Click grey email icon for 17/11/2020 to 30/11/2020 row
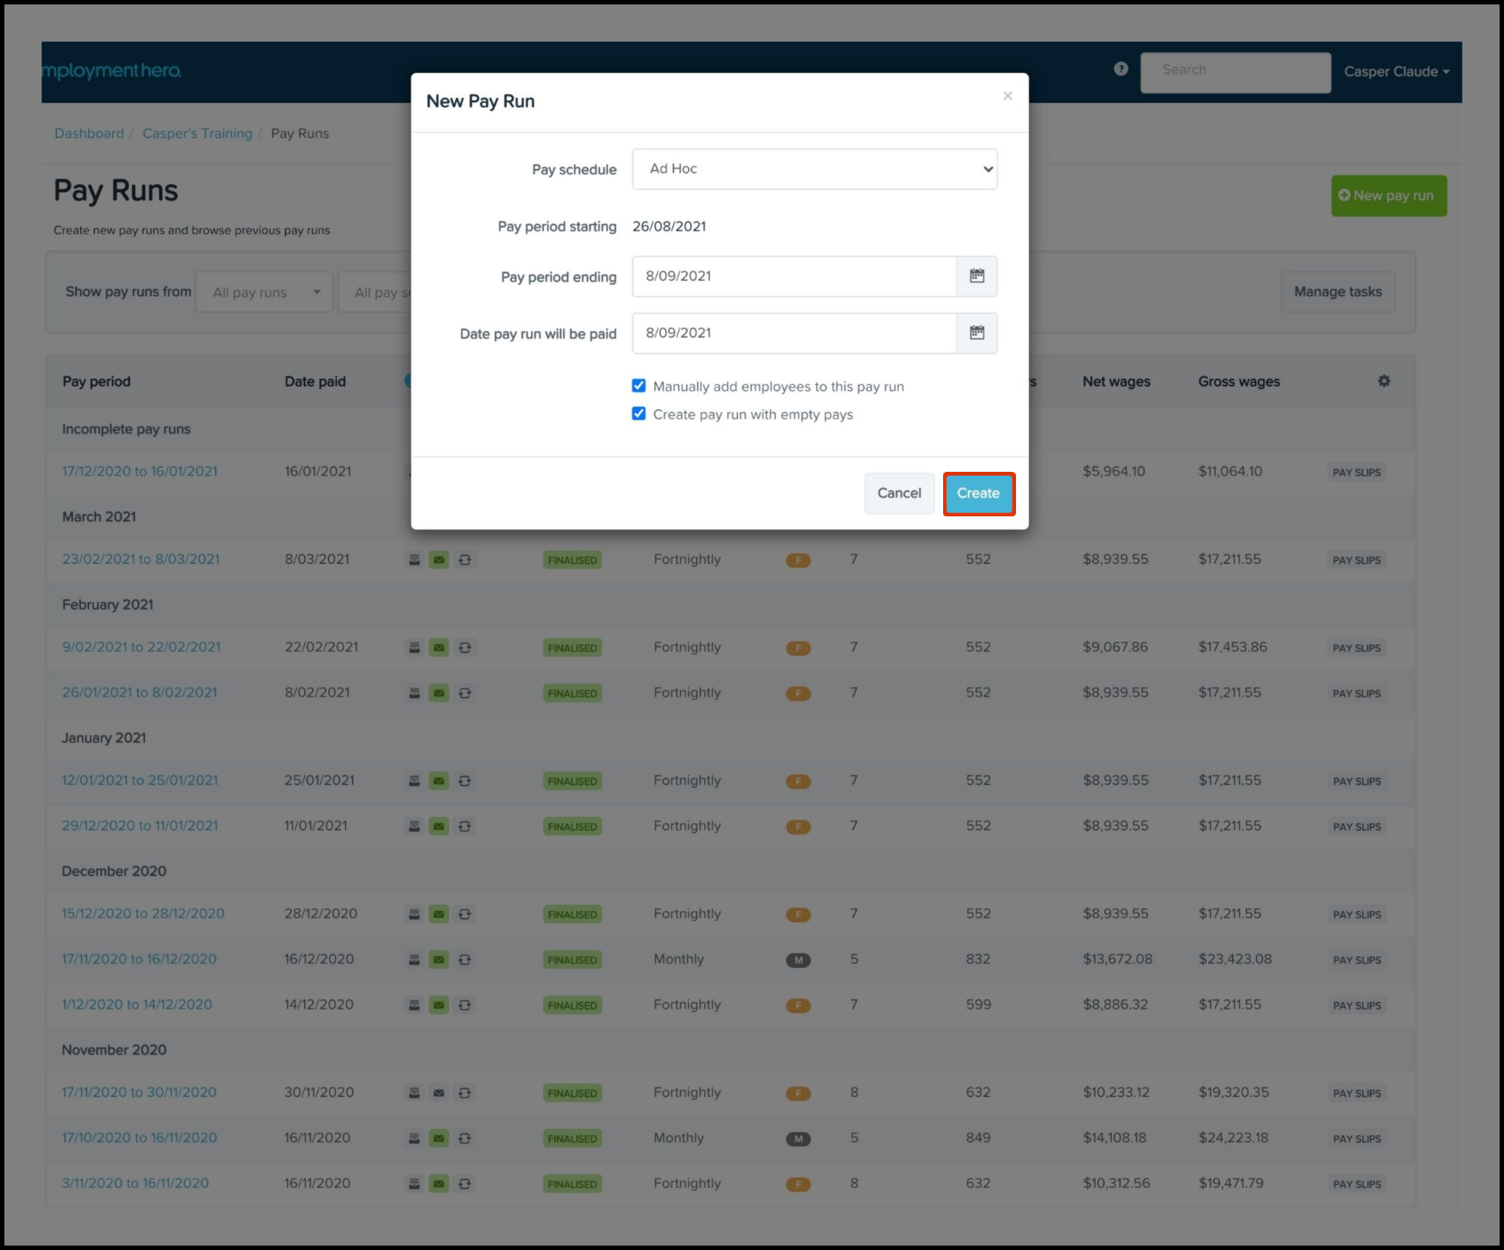Viewport: 1504px width, 1250px height. pos(438,1093)
